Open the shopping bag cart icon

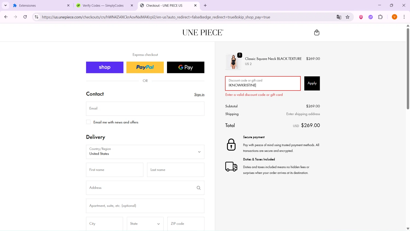tap(317, 33)
